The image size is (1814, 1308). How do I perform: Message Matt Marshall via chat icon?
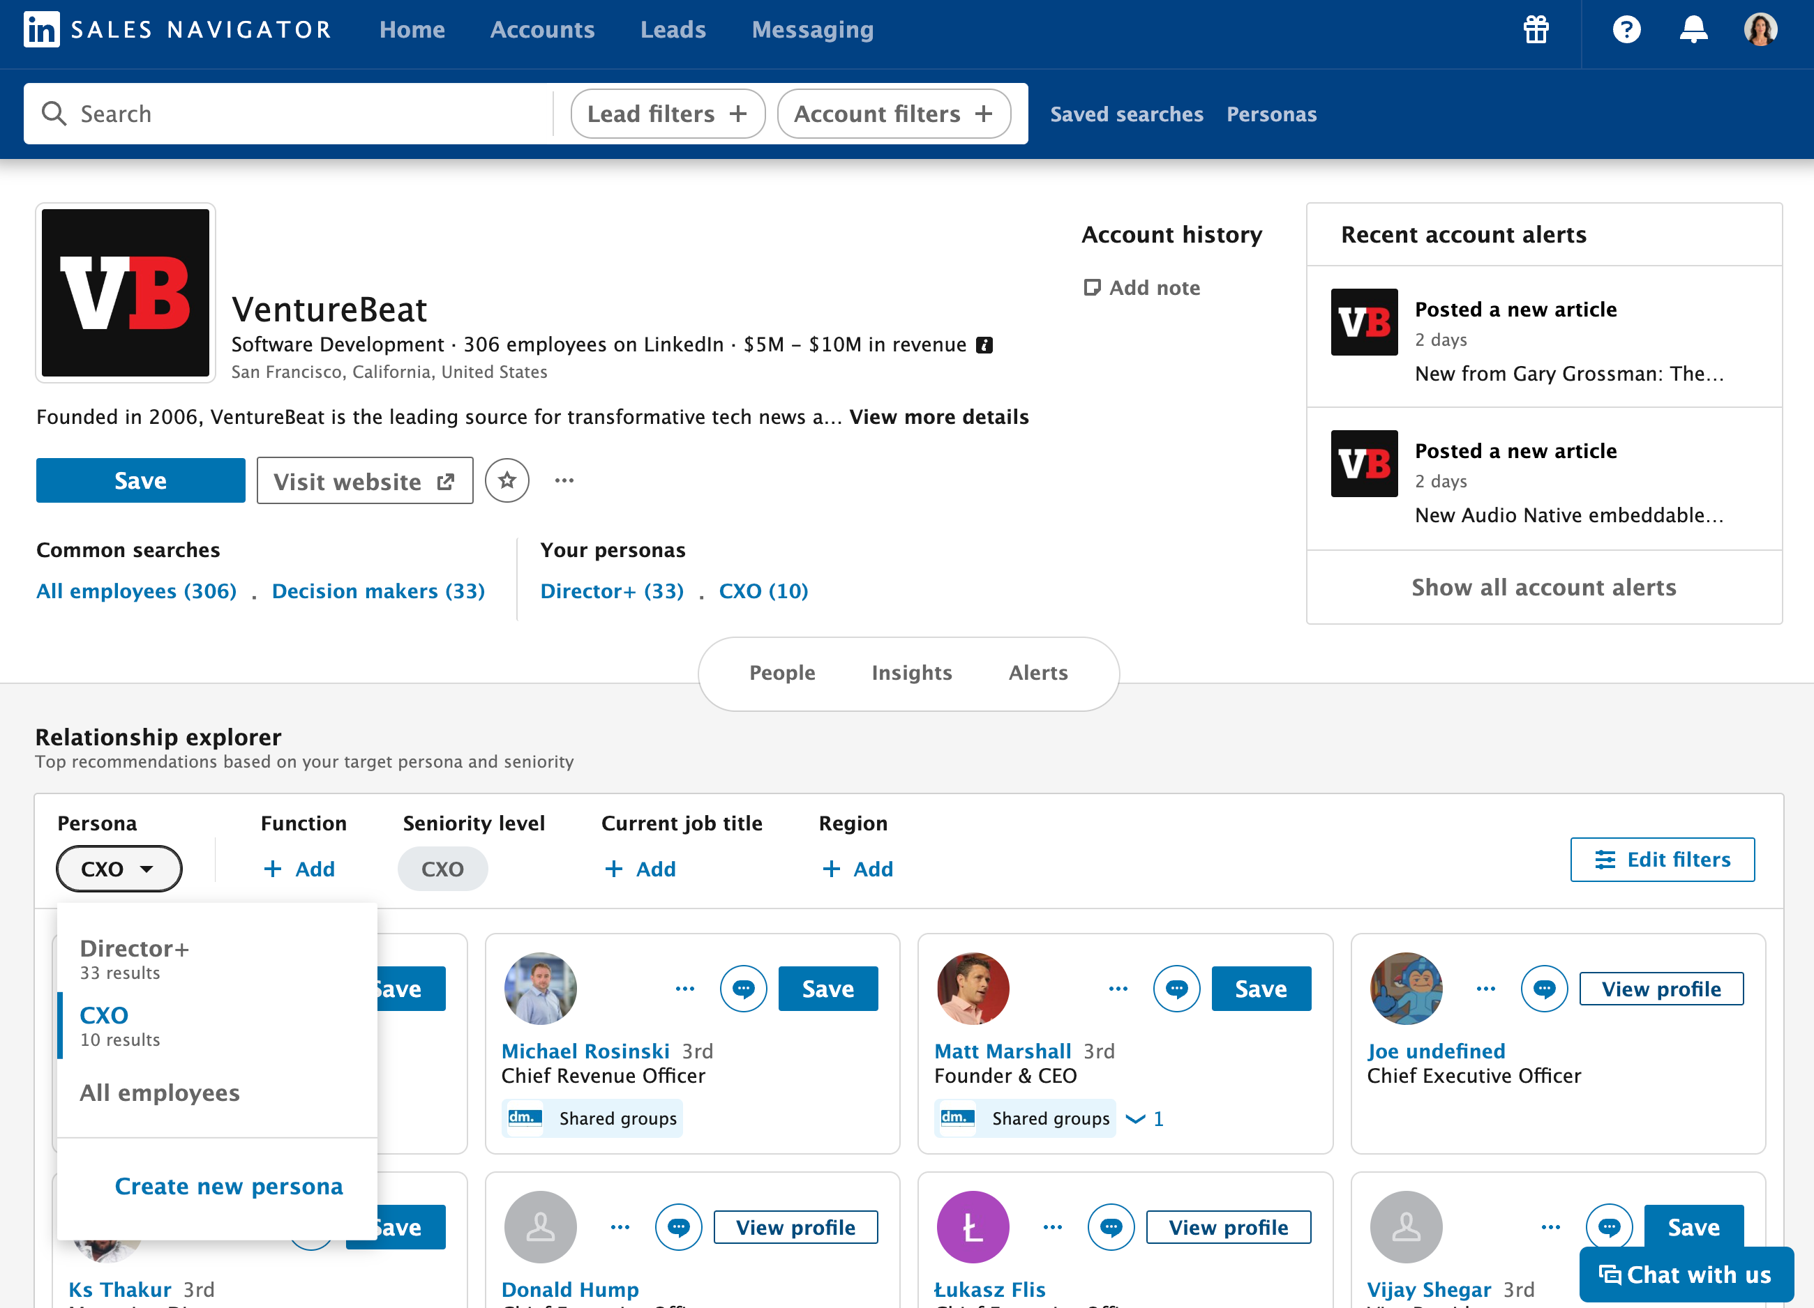click(x=1176, y=989)
